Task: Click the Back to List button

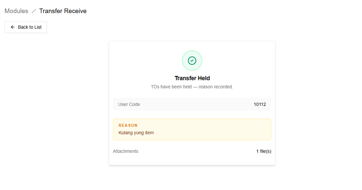Action: pyautogui.click(x=26, y=27)
